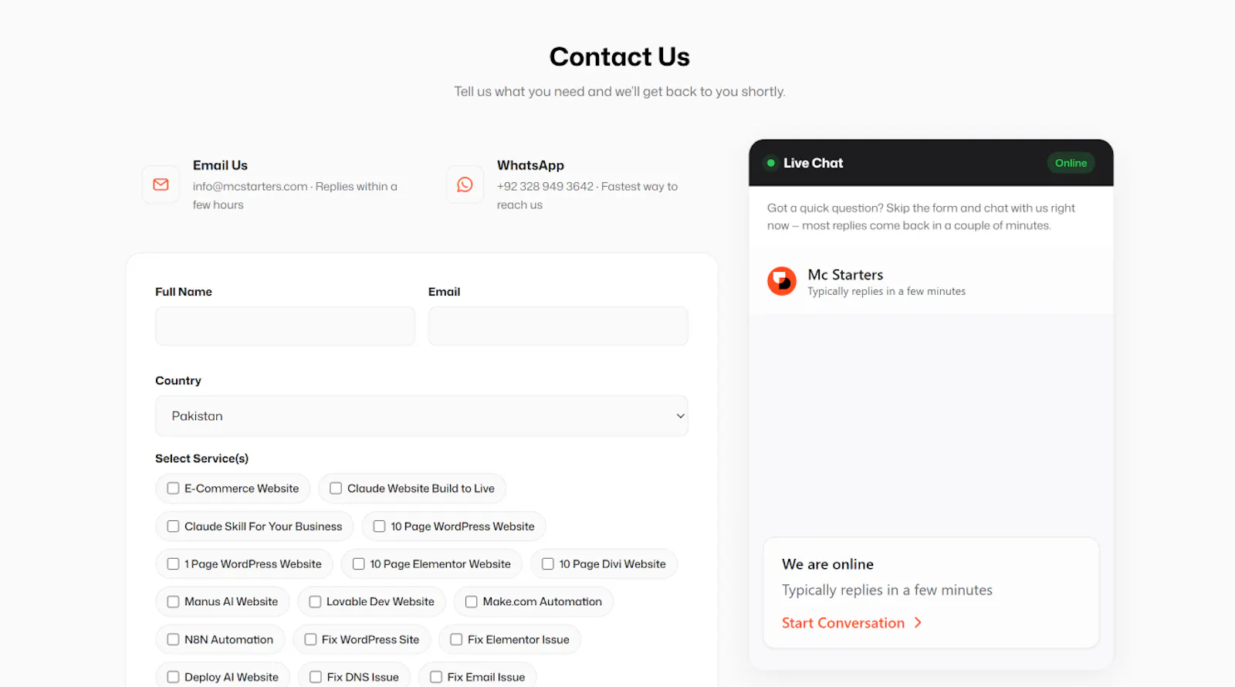Check the Make.com Automation service

[471, 602]
